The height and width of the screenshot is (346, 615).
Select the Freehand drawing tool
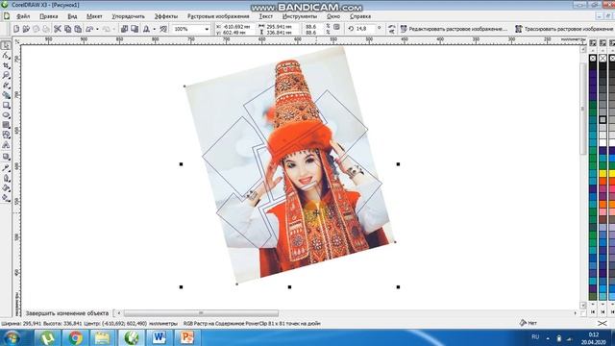(6, 86)
